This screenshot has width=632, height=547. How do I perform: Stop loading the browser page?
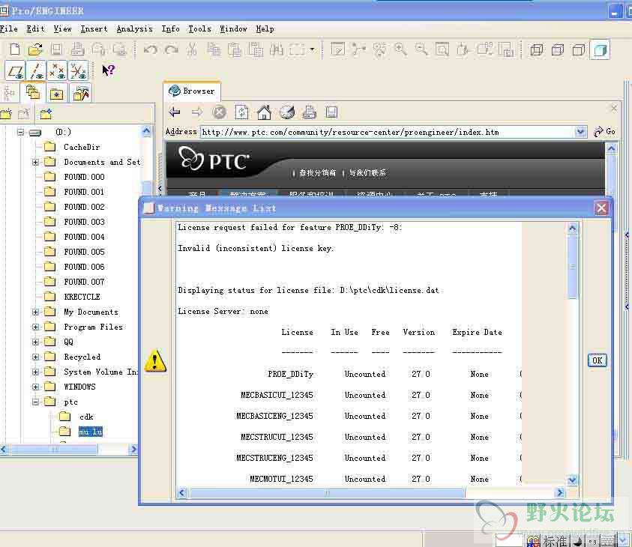click(219, 112)
